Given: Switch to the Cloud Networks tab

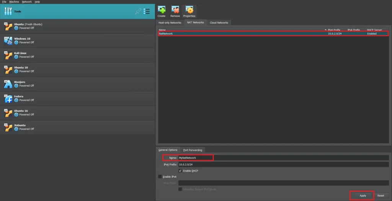Looking at the screenshot, I should [219, 23].
